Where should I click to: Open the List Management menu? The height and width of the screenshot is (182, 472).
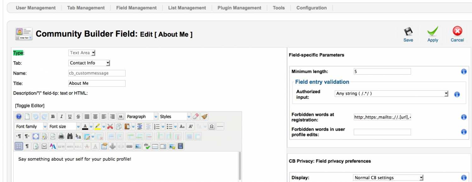pyautogui.click(x=187, y=8)
